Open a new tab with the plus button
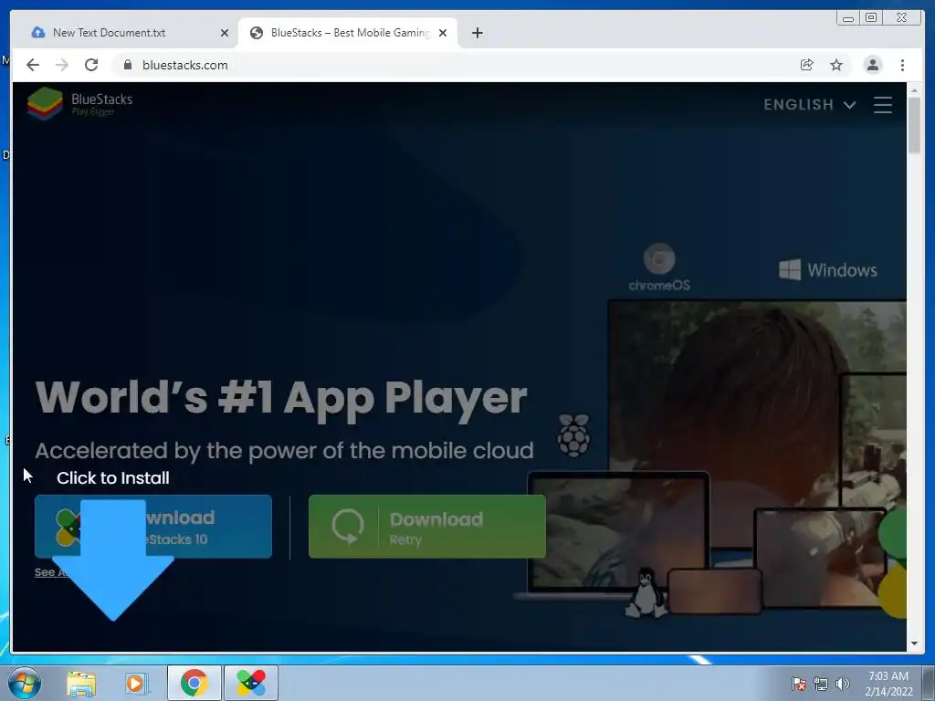Image resolution: width=935 pixels, height=701 pixels. coord(477,33)
